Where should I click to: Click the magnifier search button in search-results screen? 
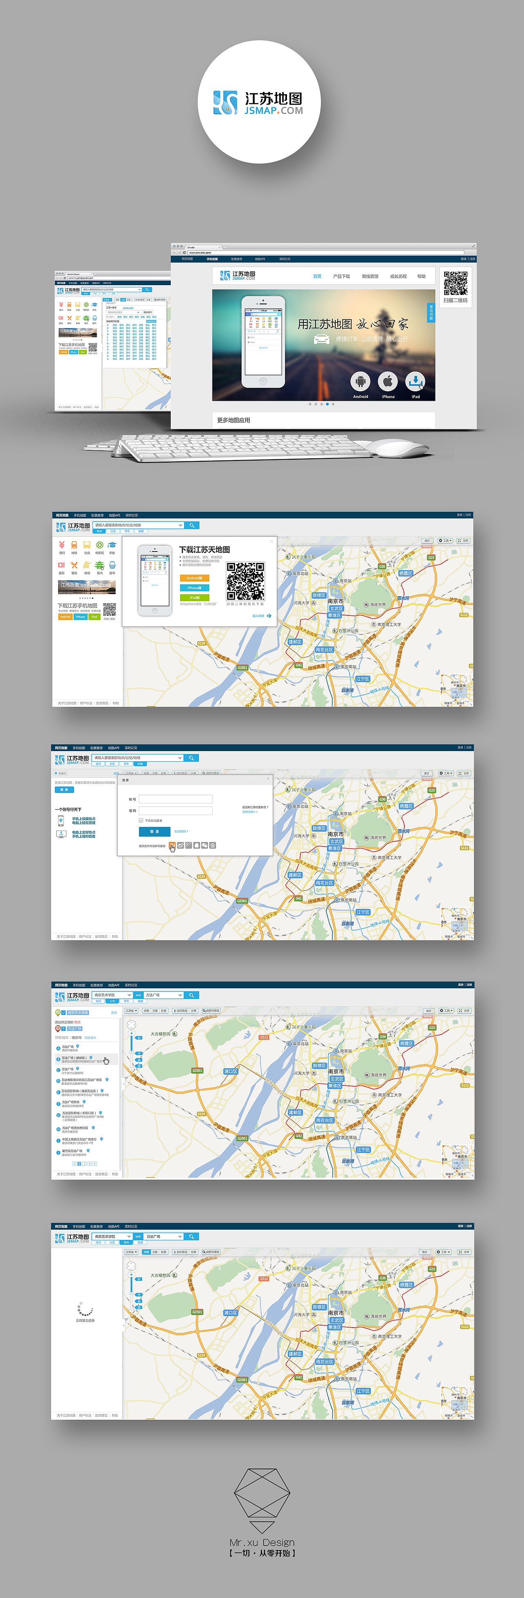tap(192, 995)
